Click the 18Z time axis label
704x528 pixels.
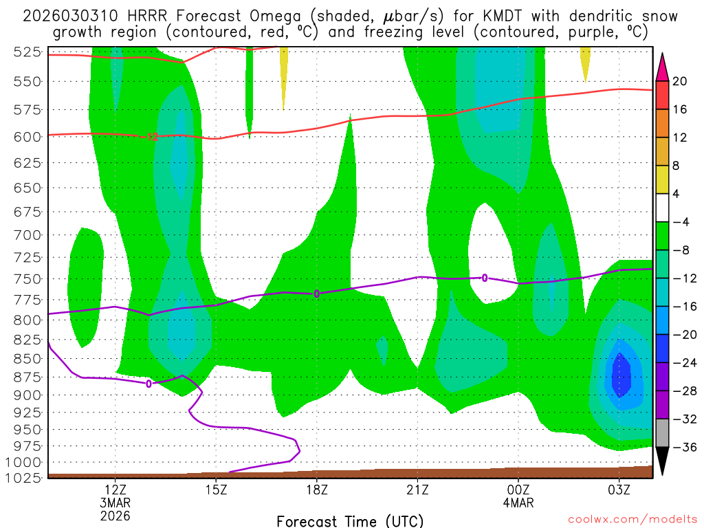pos(317,489)
